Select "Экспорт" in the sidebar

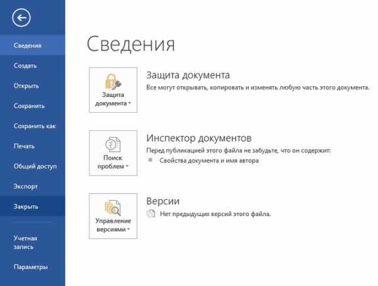tap(26, 186)
